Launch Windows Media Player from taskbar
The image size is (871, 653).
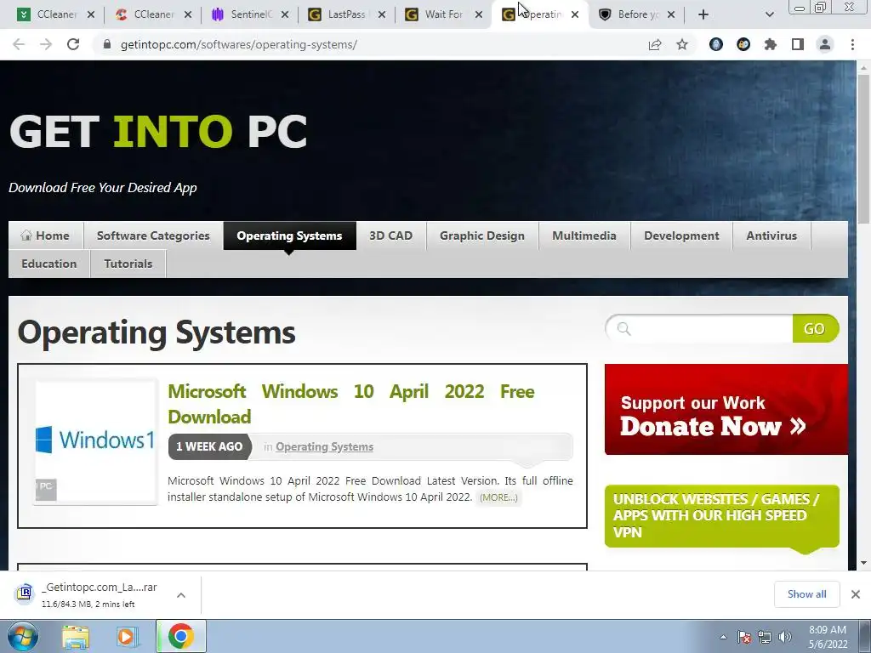click(127, 637)
